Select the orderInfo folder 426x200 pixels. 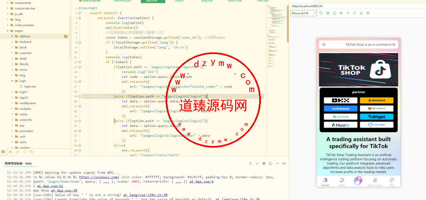[x=26, y=120]
